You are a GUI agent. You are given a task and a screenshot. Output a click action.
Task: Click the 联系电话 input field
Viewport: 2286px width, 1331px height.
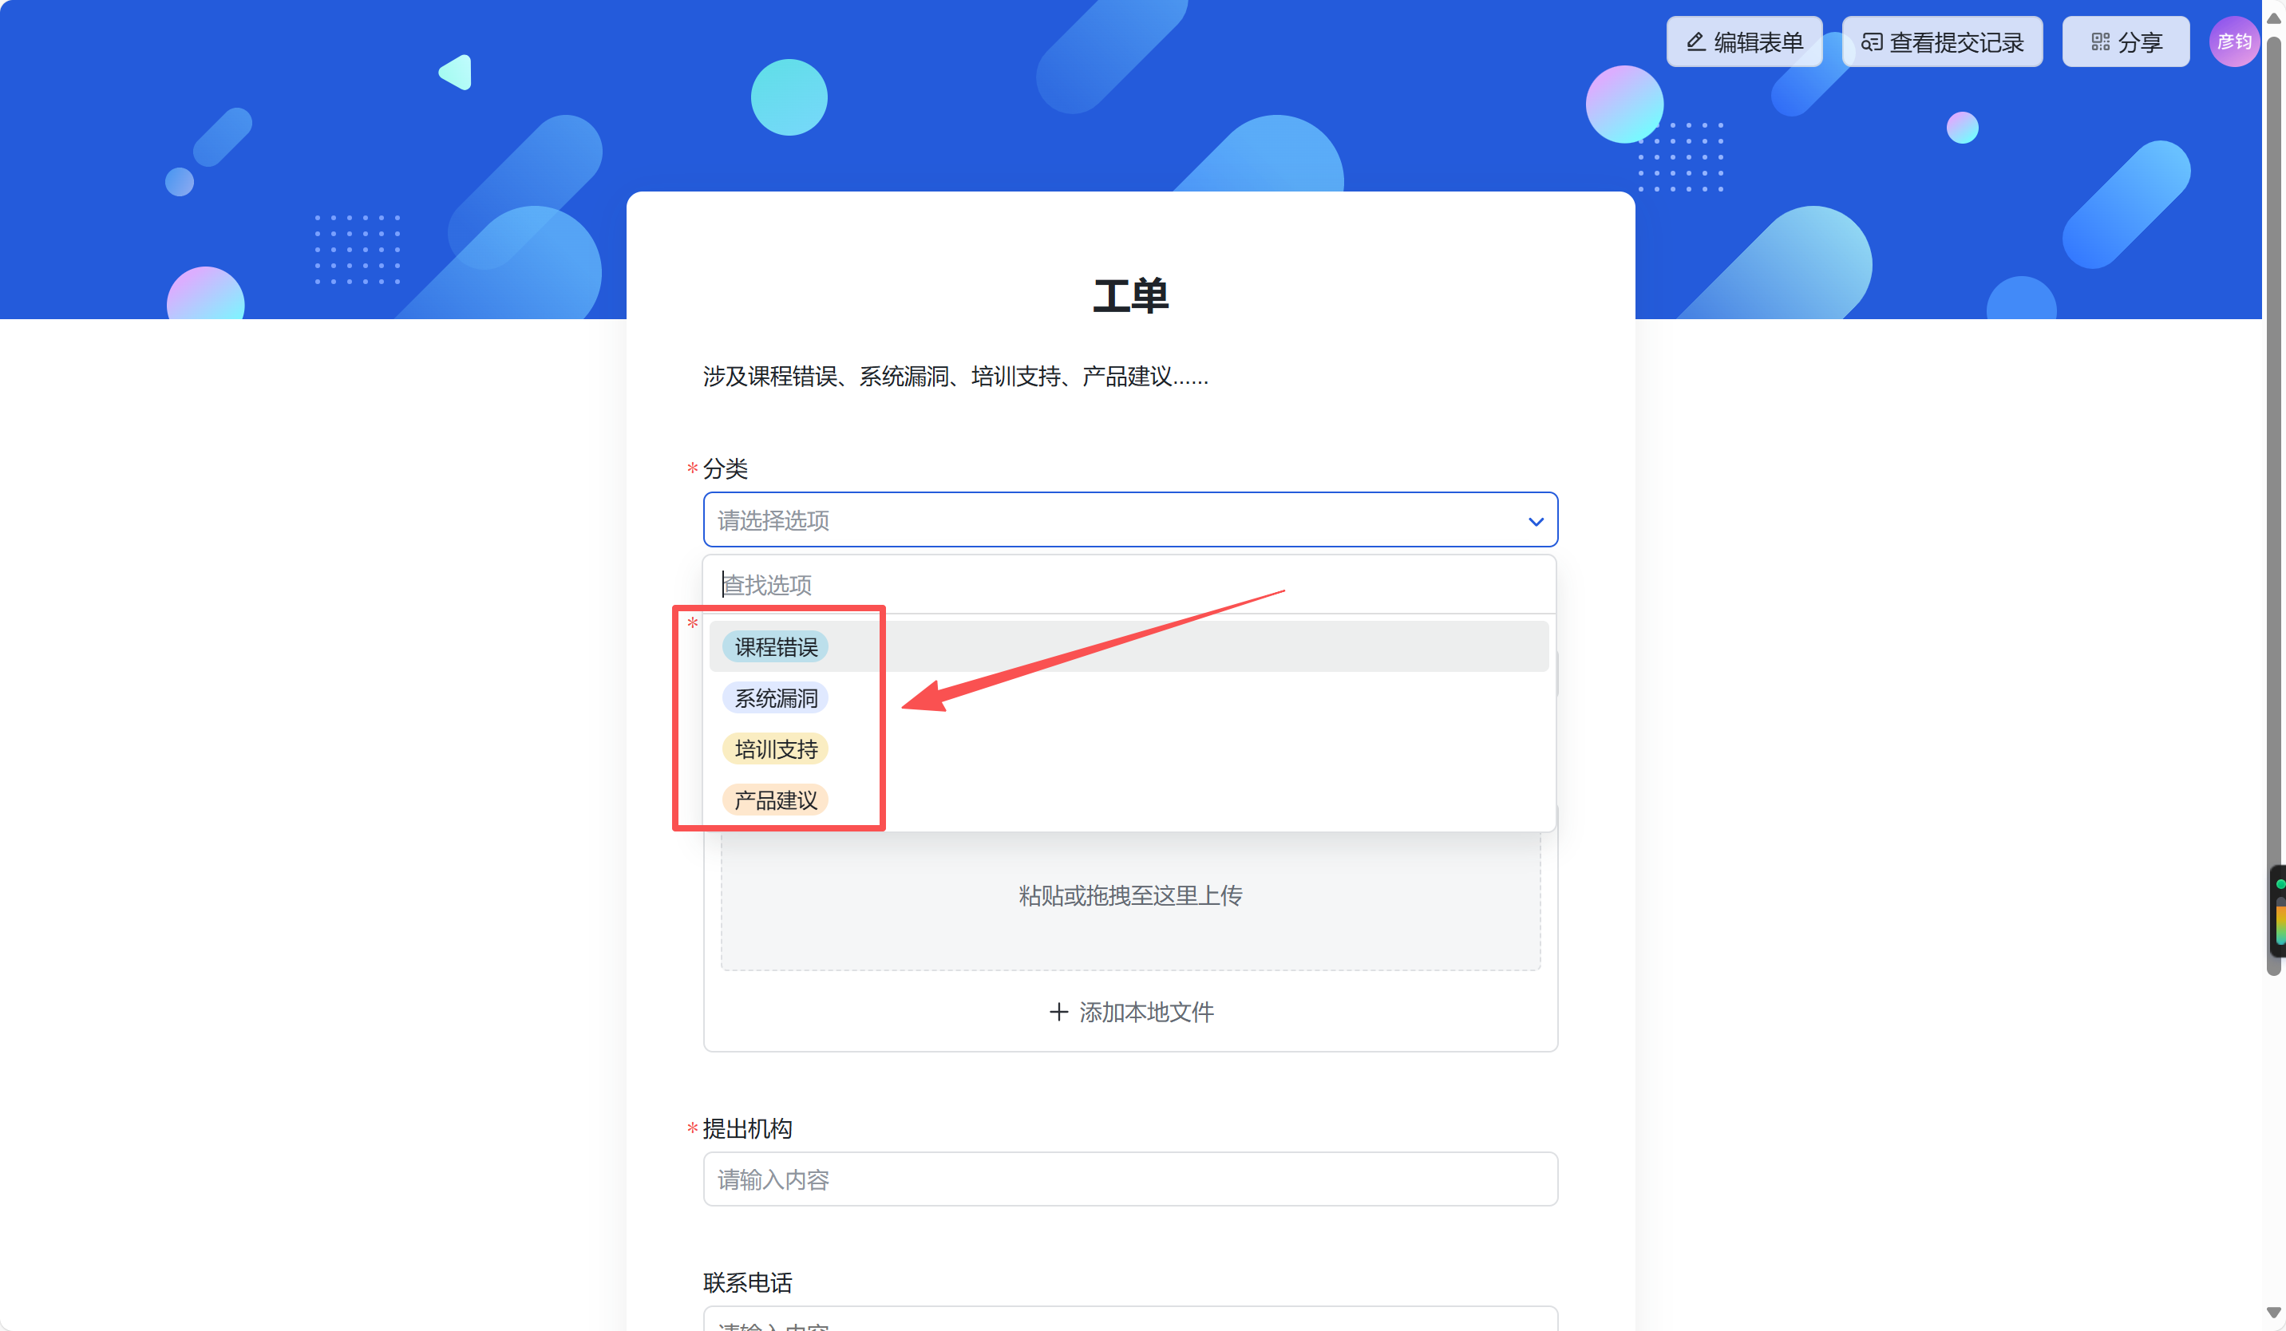[1130, 1319]
